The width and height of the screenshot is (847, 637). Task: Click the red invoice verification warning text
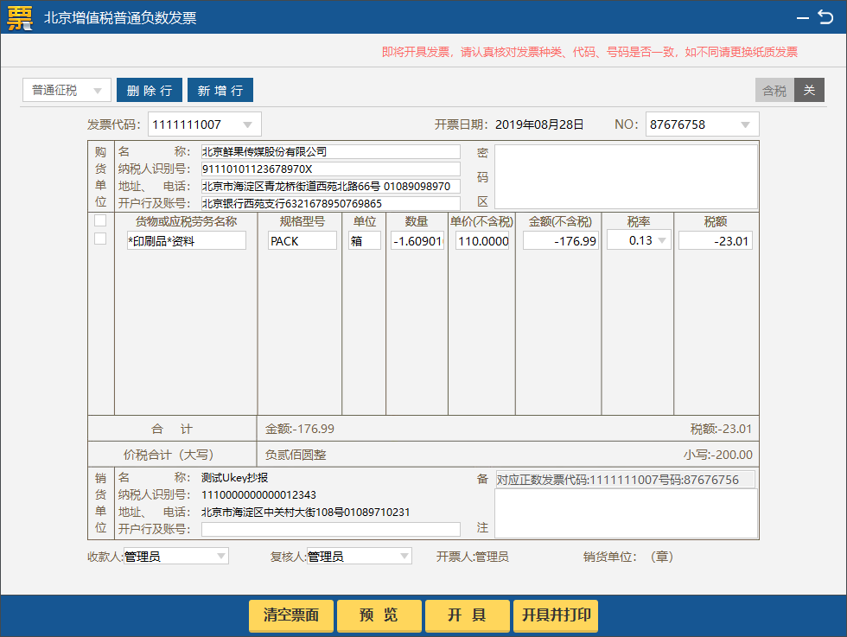pyautogui.click(x=589, y=52)
